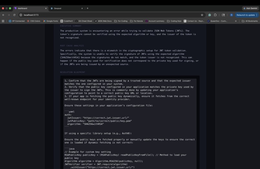
Task: Open HP Connected bookmark
Action: pyautogui.click(x=16, y=21)
